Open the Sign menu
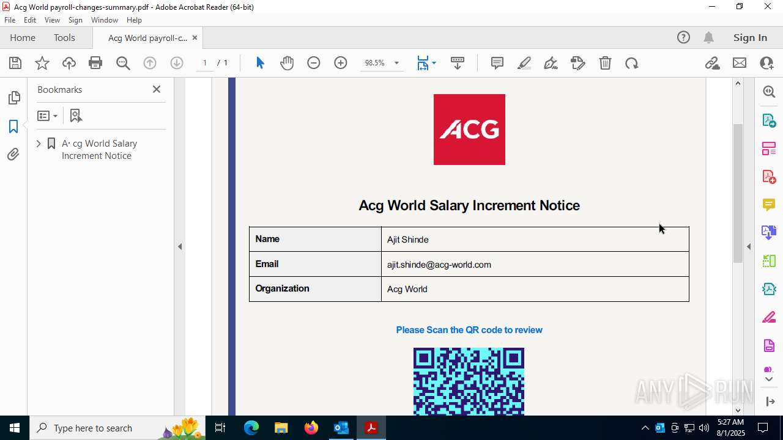 pyautogui.click(x=75, y=20)
